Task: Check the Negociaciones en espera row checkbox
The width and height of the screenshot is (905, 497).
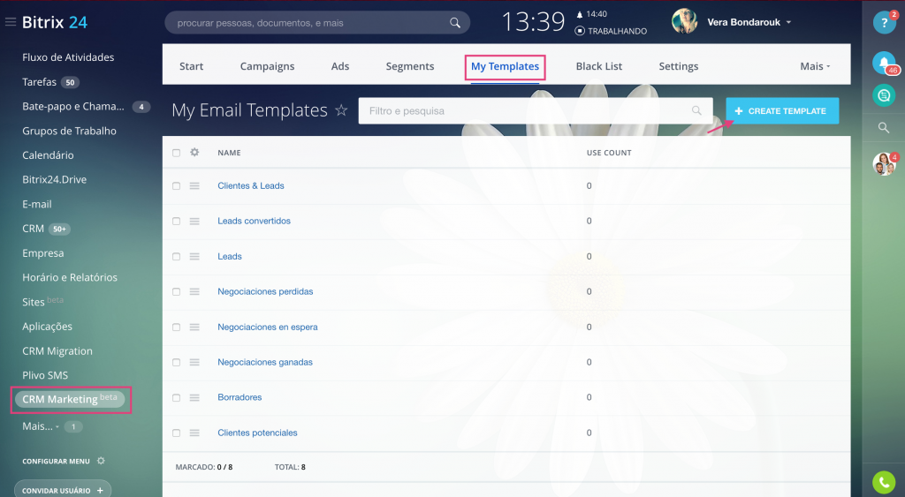Action: click(x=176, y=327)
